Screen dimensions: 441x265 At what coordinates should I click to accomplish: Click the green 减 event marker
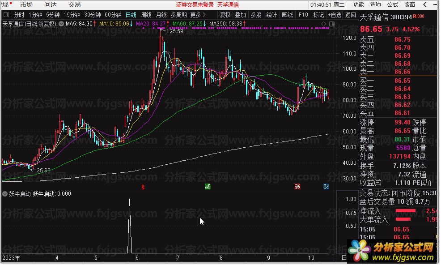(208, 186)
